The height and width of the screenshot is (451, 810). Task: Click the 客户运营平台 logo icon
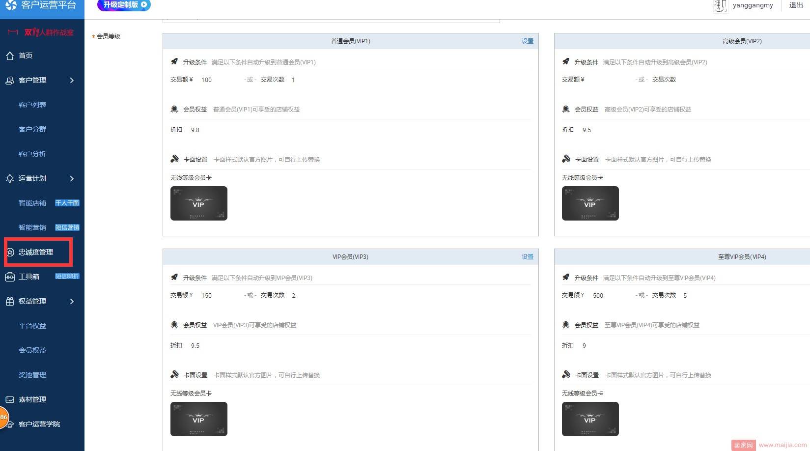point(11,4)
